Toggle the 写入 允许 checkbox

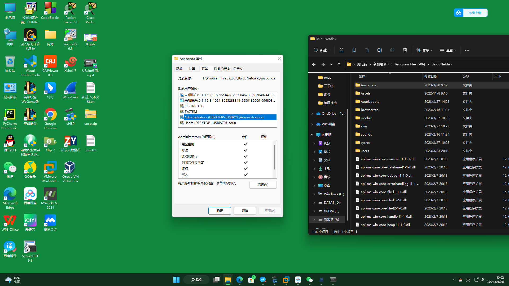pos(245,175)
